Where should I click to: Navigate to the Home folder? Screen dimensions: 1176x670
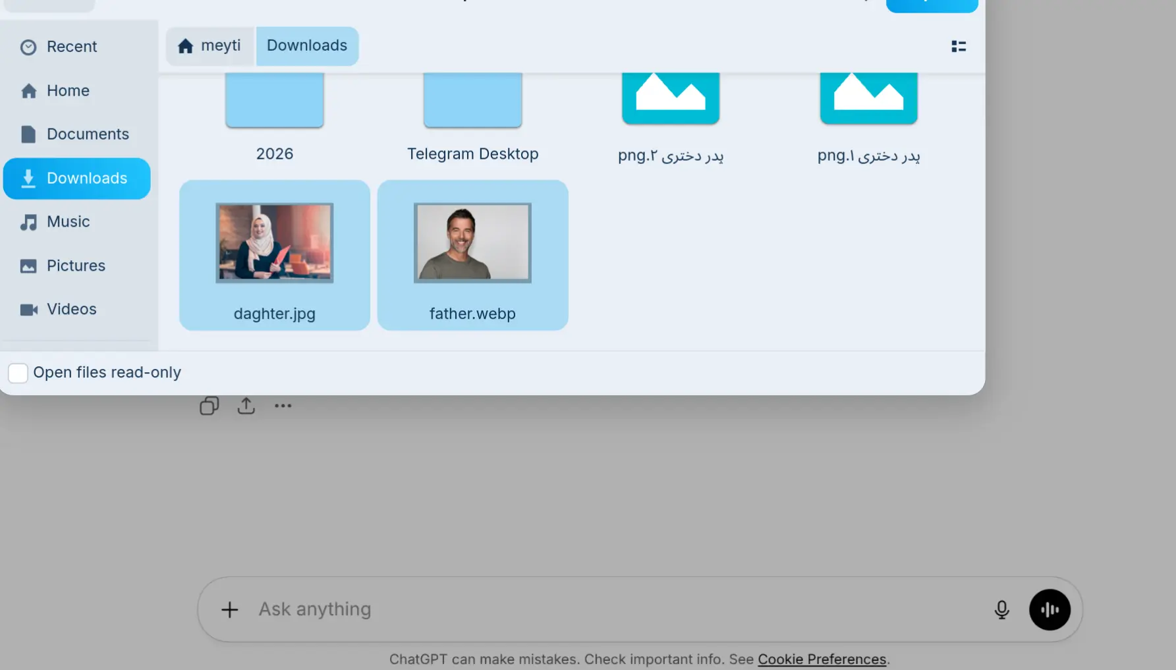[67, 90]
